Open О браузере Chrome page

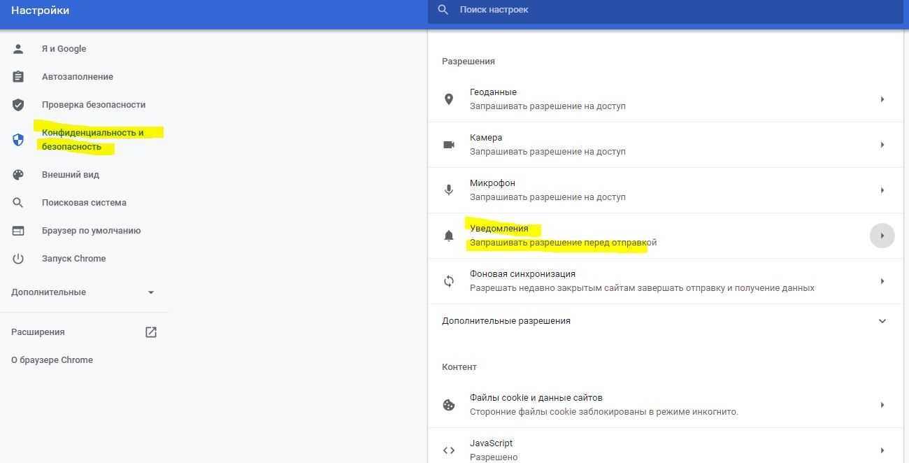[52, 360]
